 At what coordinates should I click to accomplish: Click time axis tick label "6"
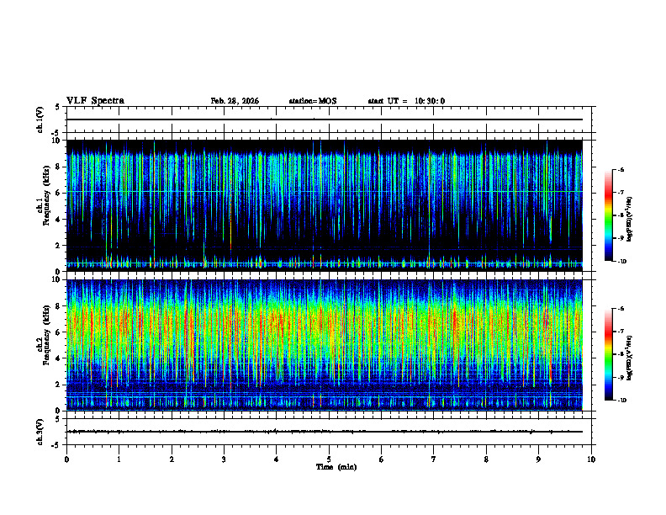coord(382,459)
